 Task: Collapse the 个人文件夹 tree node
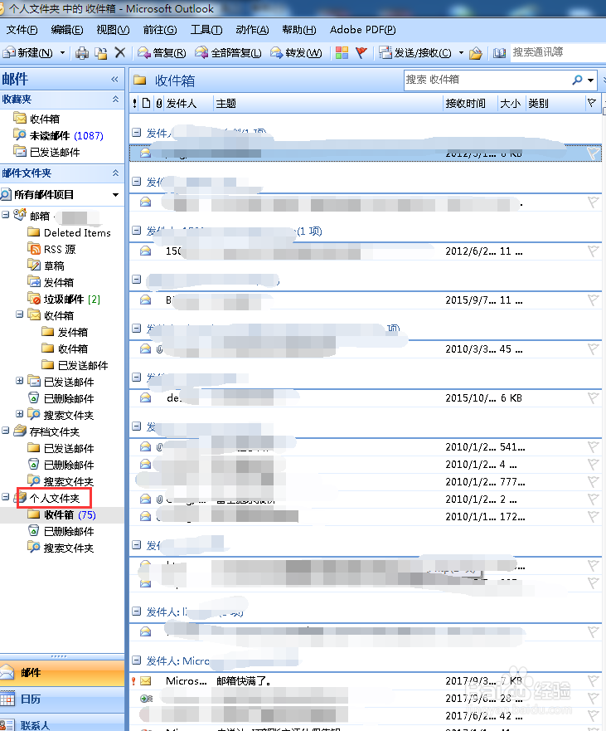pos(6,497)
